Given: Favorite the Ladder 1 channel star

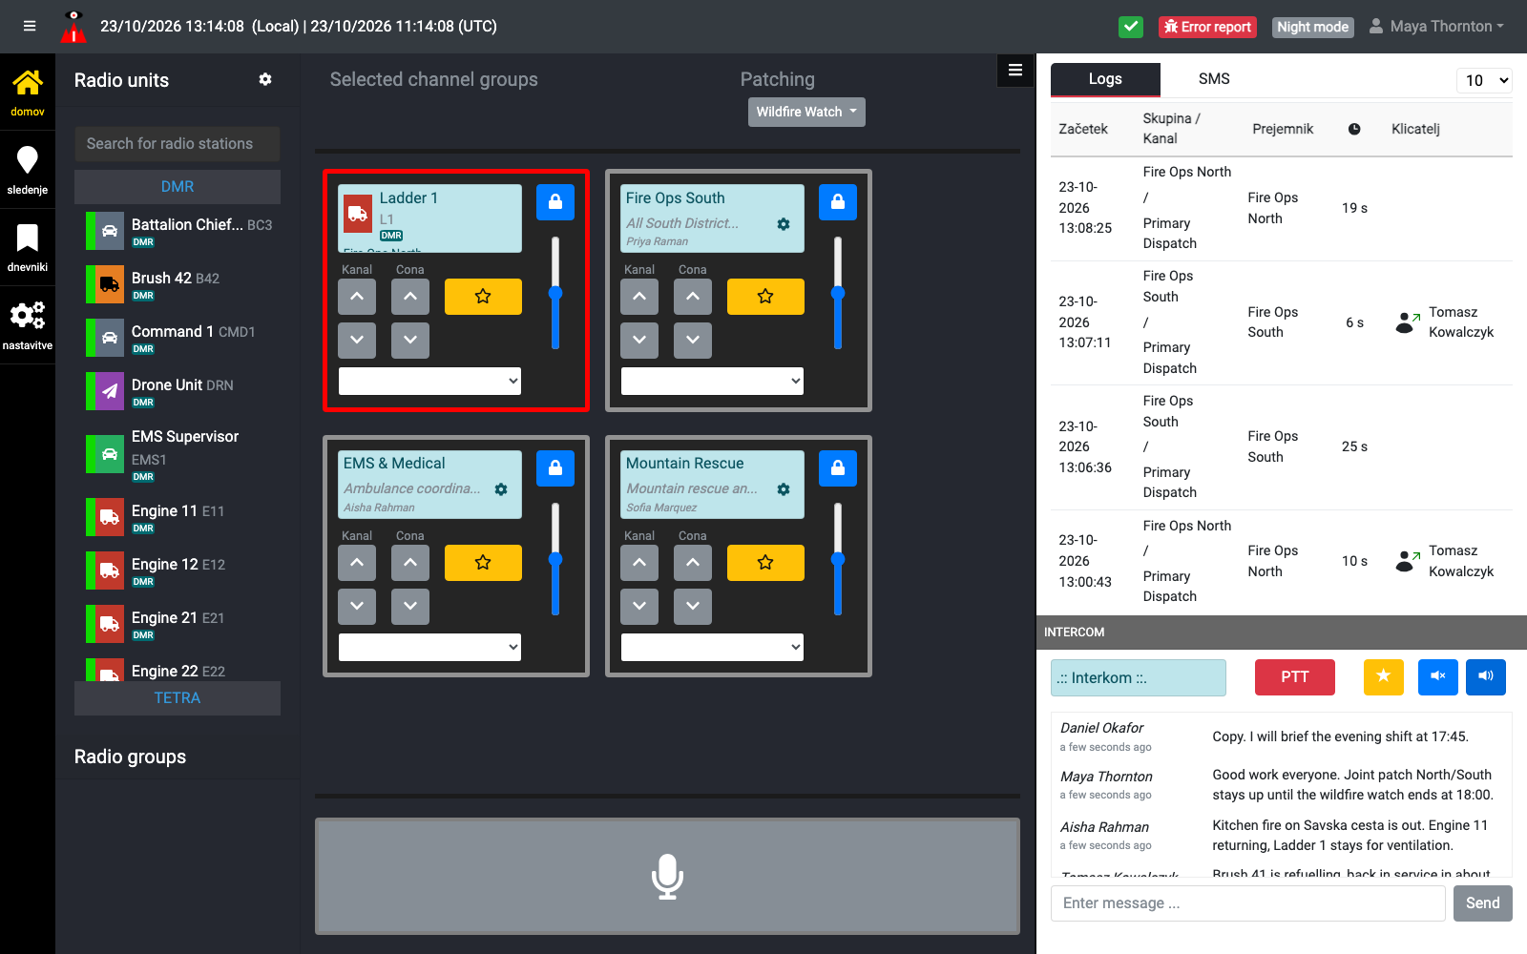Looking at the screenshot, I should coord(483,297).
